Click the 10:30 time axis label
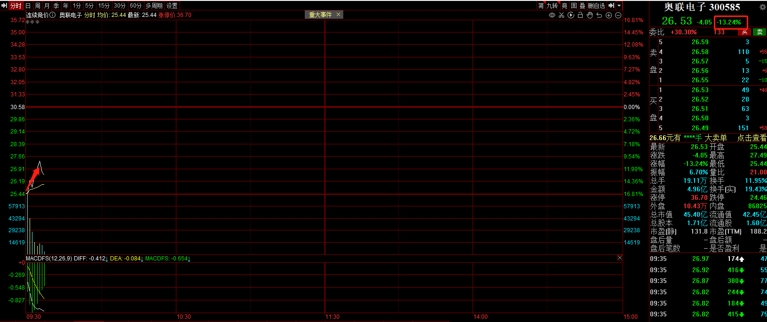The width and height of the screenshot is (767, 322). [x=184, y=317]
